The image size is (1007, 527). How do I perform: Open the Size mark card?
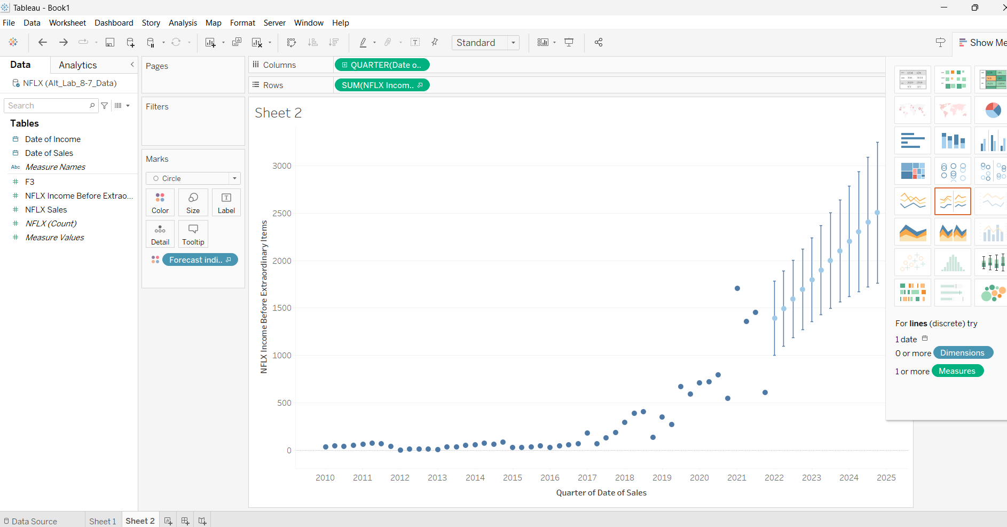(x=193, y=202)
